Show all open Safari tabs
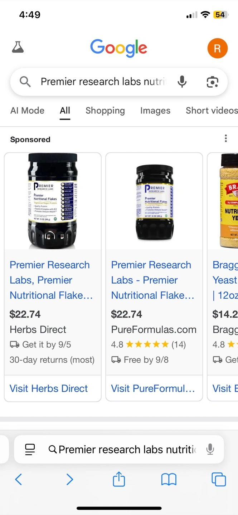 [x=219, y=479]
